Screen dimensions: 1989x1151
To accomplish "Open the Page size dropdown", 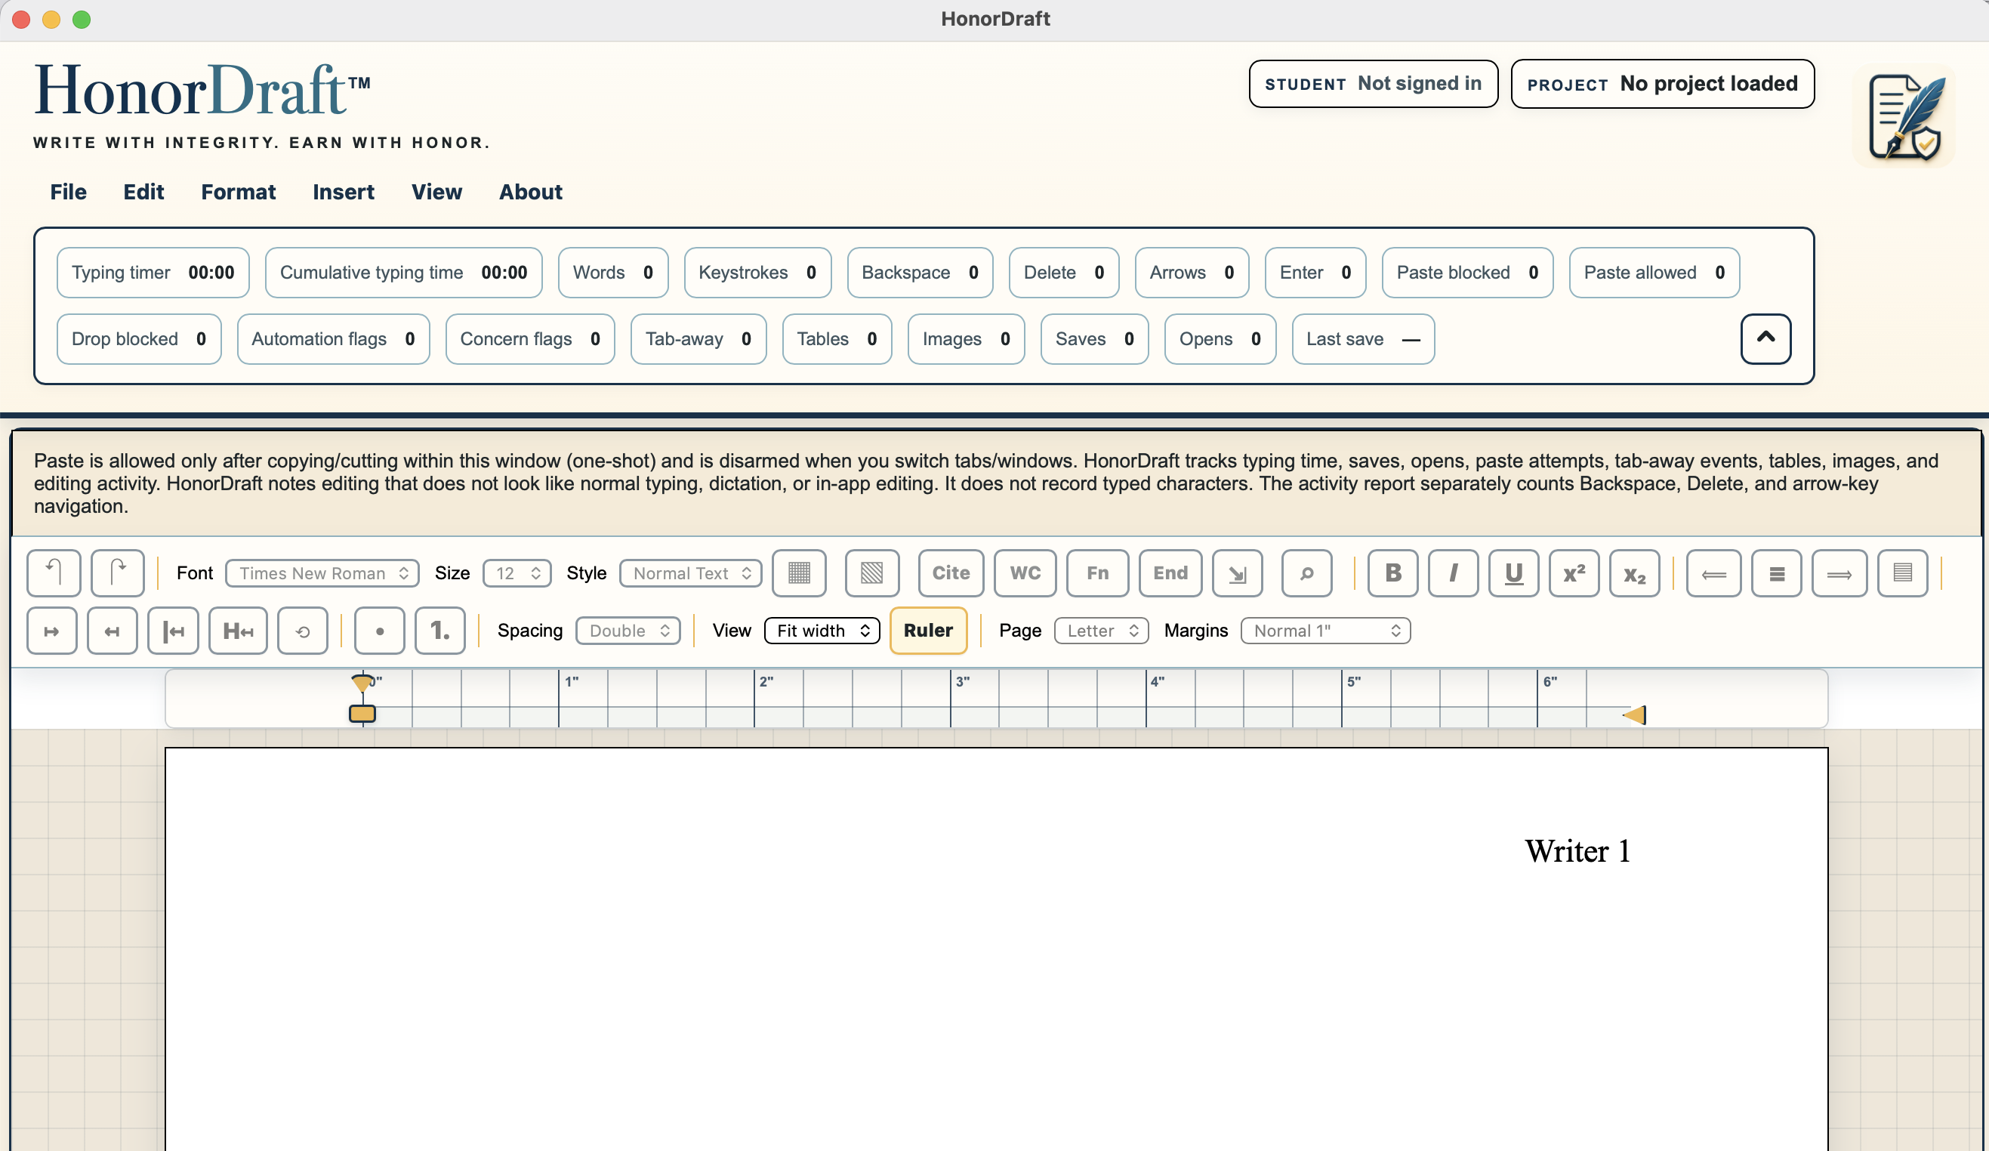I will click(1101, 630).
